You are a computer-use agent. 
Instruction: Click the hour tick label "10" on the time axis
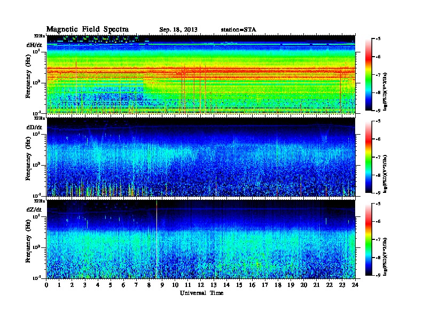(x=175, y=285)
